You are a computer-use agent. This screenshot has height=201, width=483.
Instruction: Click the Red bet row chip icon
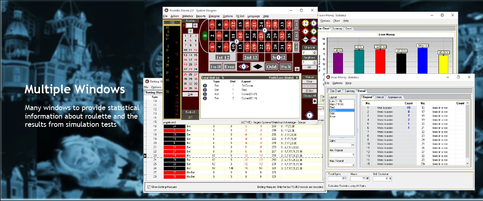pyautogui.click(x=205, y=90)
